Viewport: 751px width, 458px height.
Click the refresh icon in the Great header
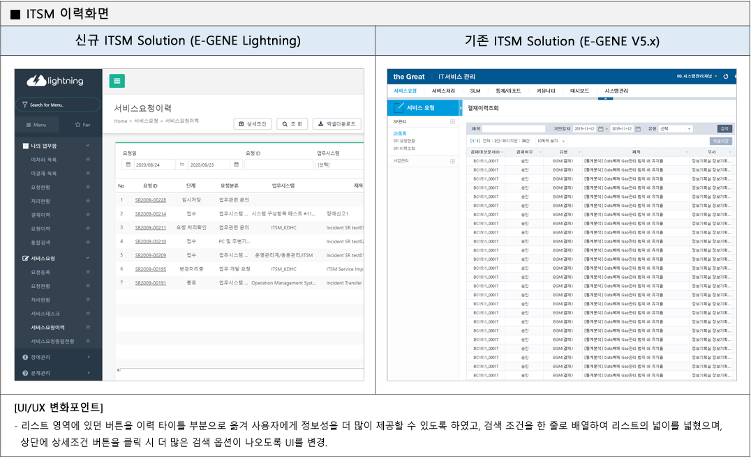tap(725, 76)
